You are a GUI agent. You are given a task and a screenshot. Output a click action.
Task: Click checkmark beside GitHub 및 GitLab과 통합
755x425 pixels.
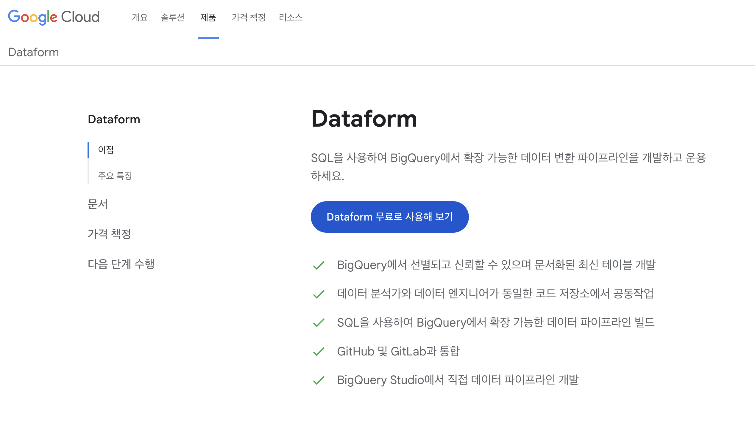[x=319, y=352]
